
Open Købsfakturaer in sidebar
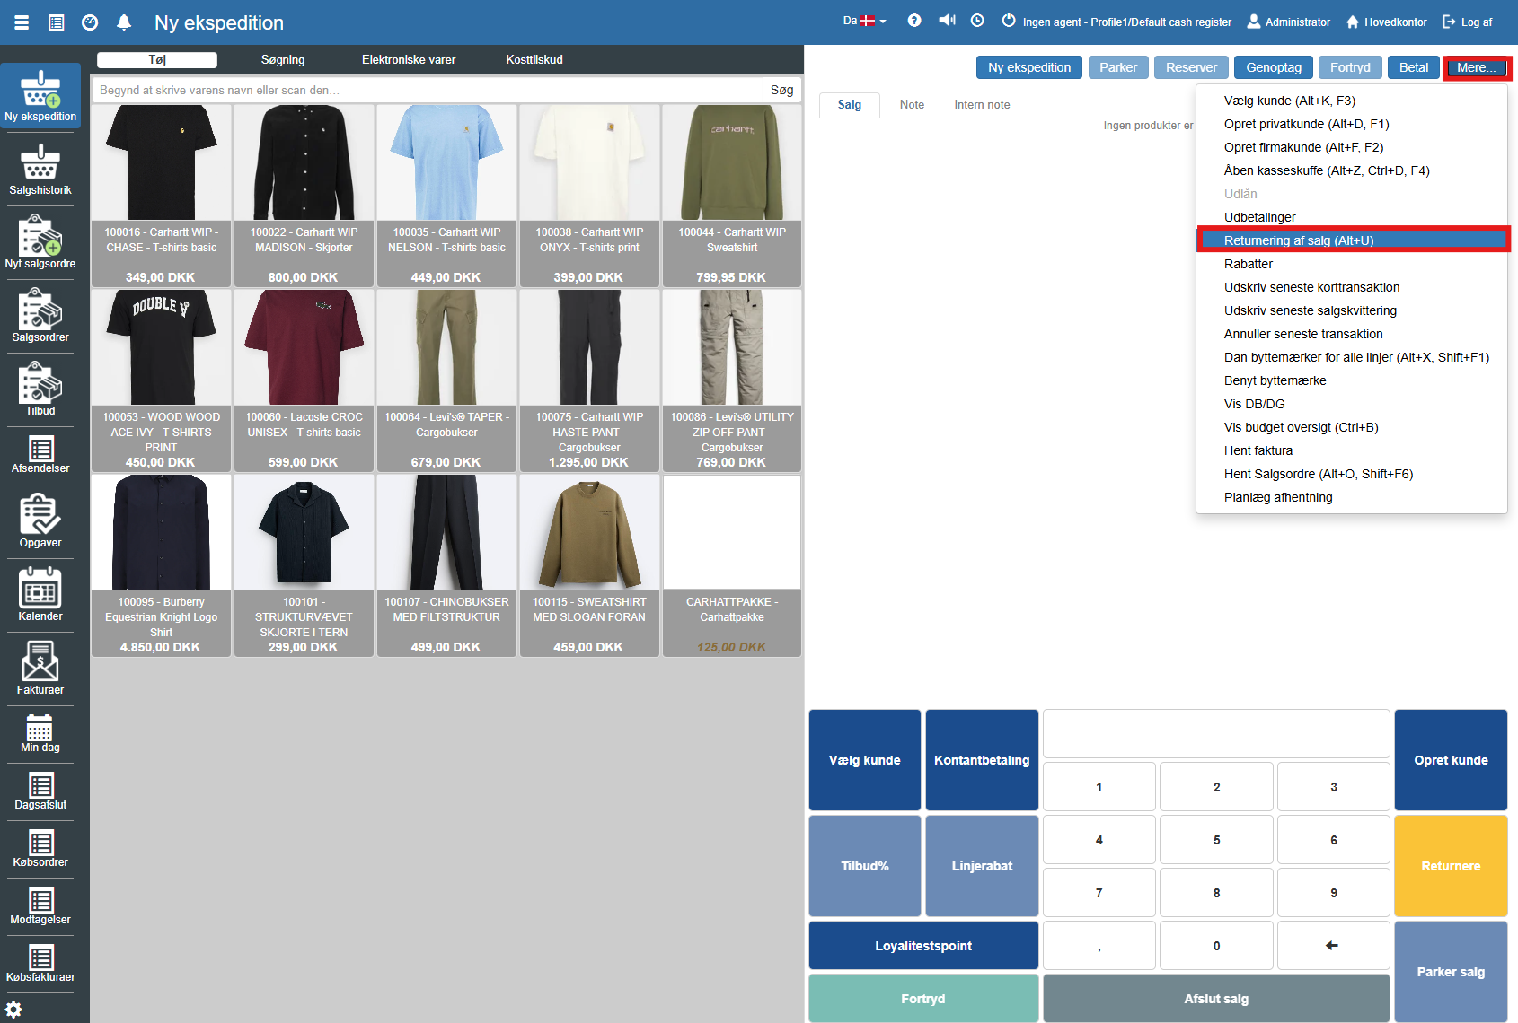point(40,964)
